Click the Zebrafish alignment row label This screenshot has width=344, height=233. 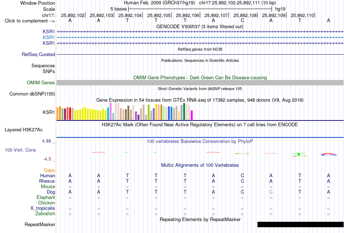[45, 213]
